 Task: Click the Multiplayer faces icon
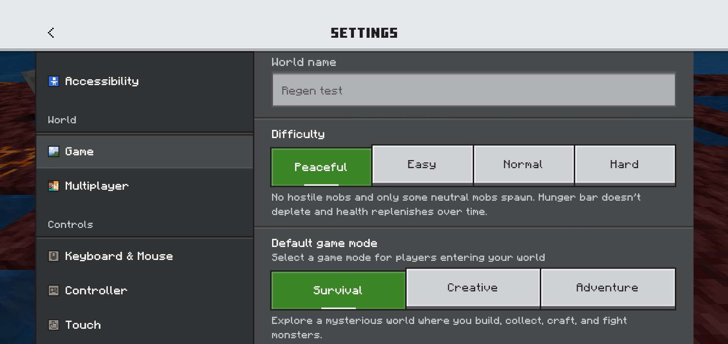point(54,186)
